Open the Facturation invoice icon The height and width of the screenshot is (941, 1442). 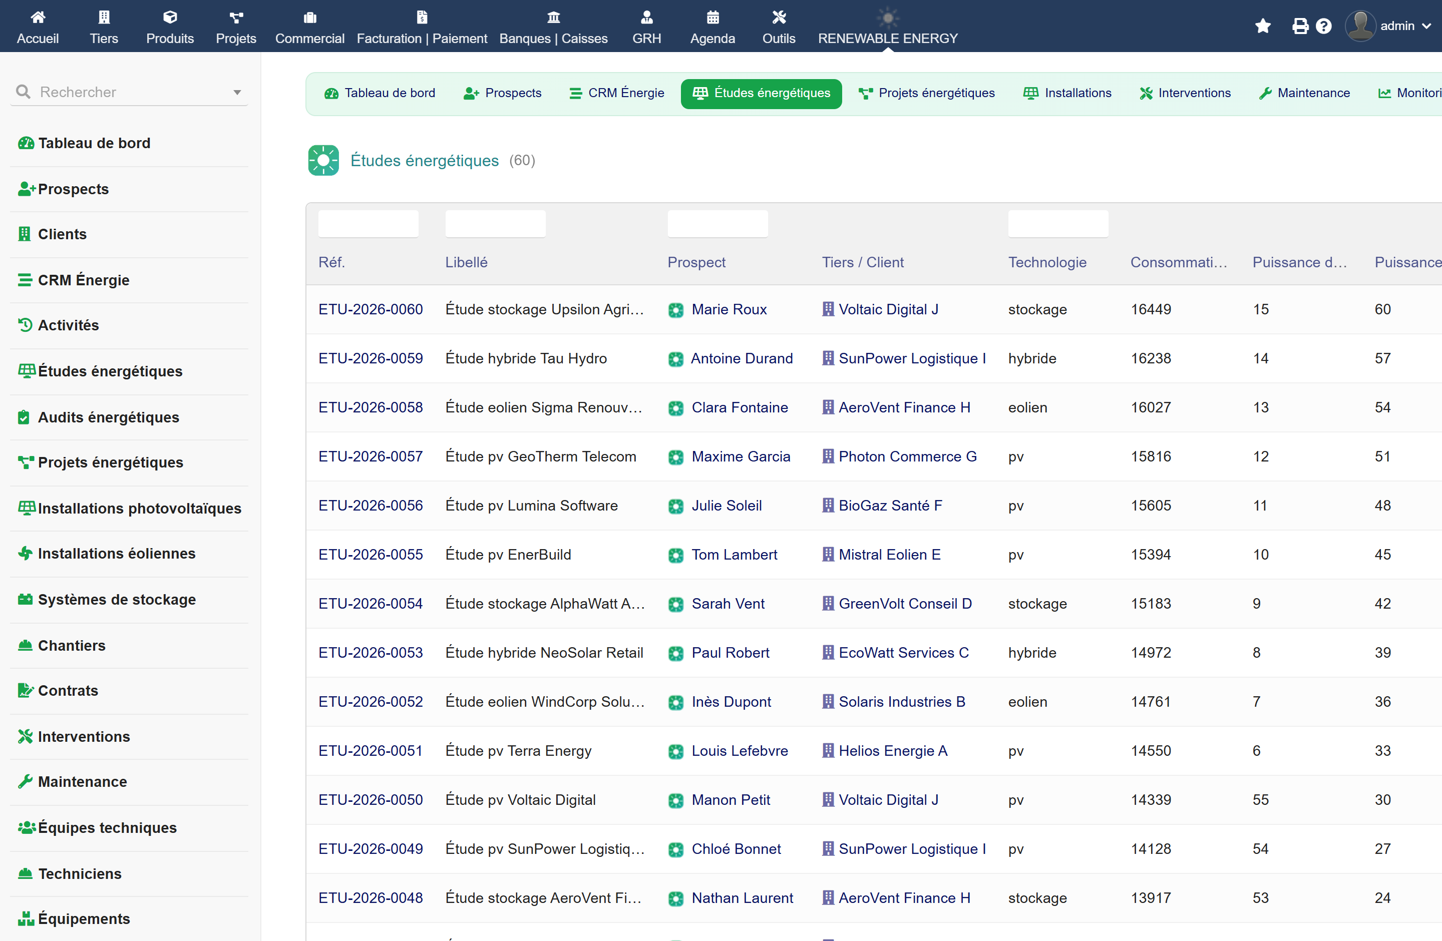pyautogui.click(x=422, y=17)
